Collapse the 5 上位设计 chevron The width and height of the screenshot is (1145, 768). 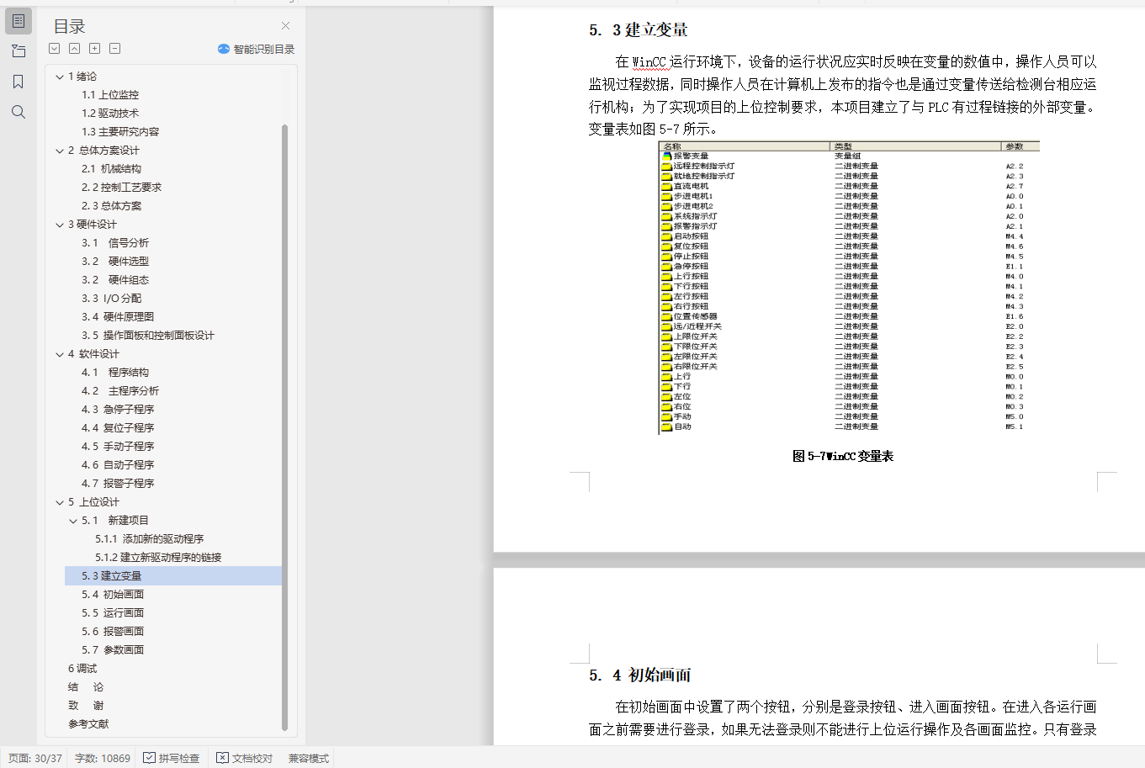(x=60, y=502)
